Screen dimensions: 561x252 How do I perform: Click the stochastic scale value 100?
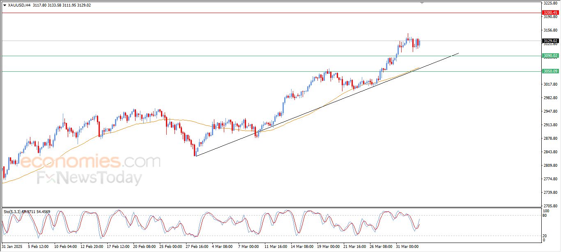click(x=546, y=211)
